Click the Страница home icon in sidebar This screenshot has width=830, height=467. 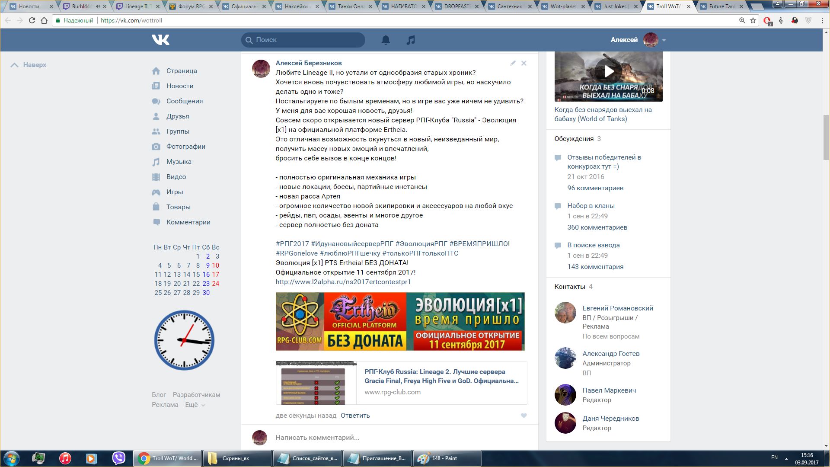(156, 71)
